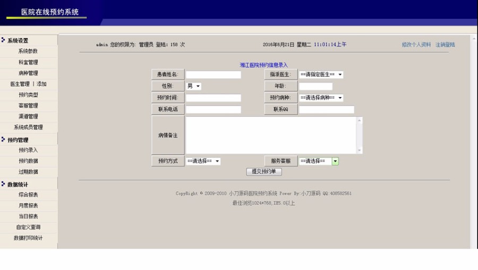Open the 服务客服 dropdown

(x=319, y=161)
